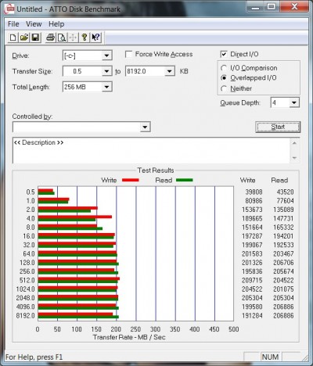This screenshot has width=313, height=366.
Task: Click inside the Description text box
Action: (x=151, y=151)
